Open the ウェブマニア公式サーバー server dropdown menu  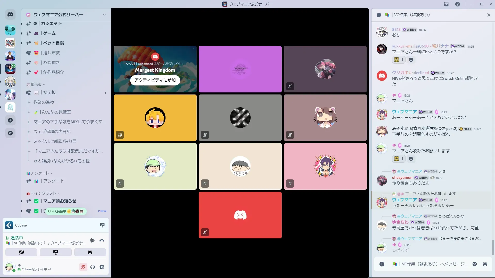(x=104, y=15)
